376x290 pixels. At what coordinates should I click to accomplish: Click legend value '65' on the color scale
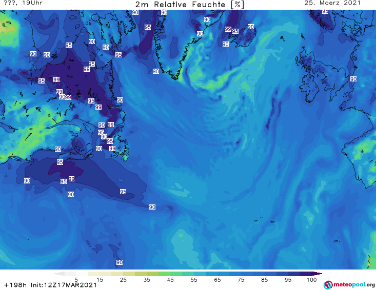coord(217,280)
